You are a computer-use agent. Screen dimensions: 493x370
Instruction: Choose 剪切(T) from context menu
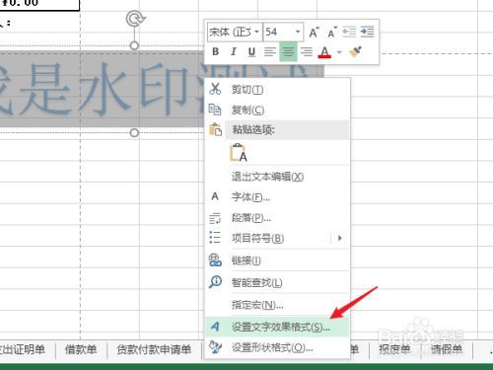point(277,90)
